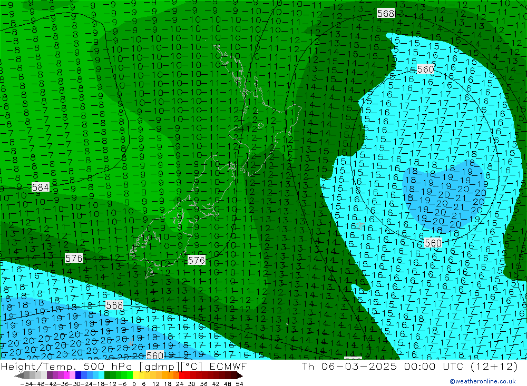Click the 'ECMWF' model name
Image resolution: width=527 pixels, height=386 pixels.
(x=228, y=367)
